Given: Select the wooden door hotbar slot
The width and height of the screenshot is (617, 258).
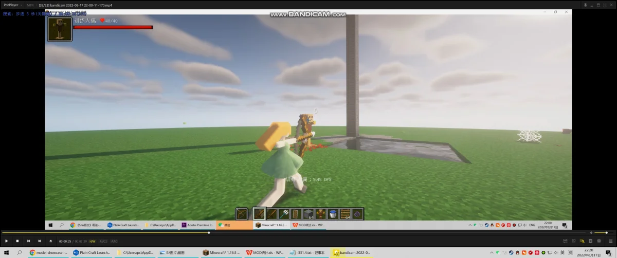Looking at the screenshot, I should click(296, 213).
